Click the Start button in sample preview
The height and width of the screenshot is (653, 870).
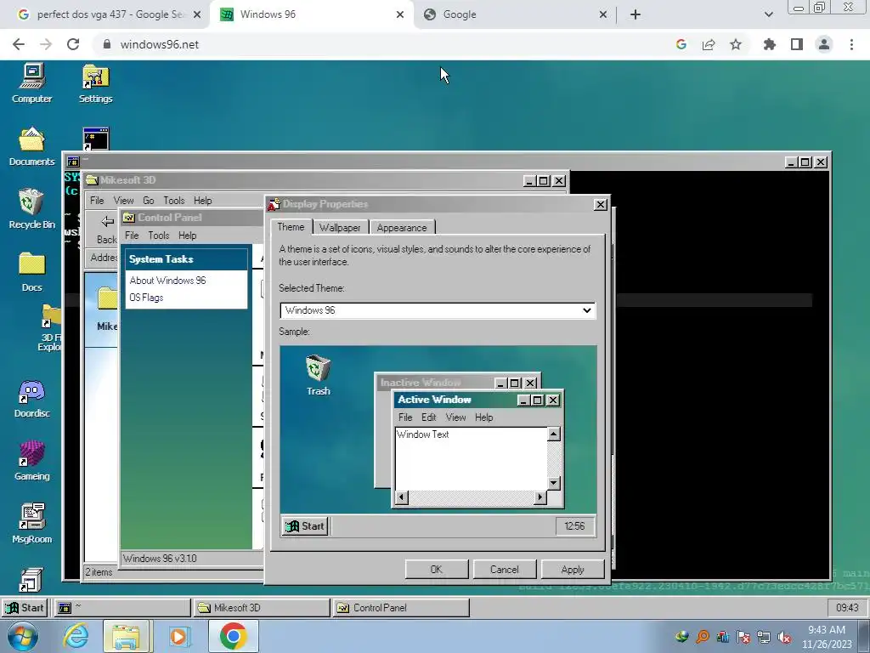point(305,525)
